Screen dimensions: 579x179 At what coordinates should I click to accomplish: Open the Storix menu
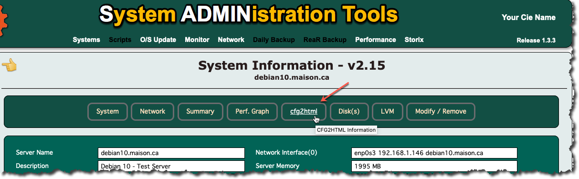coord(414,40)
